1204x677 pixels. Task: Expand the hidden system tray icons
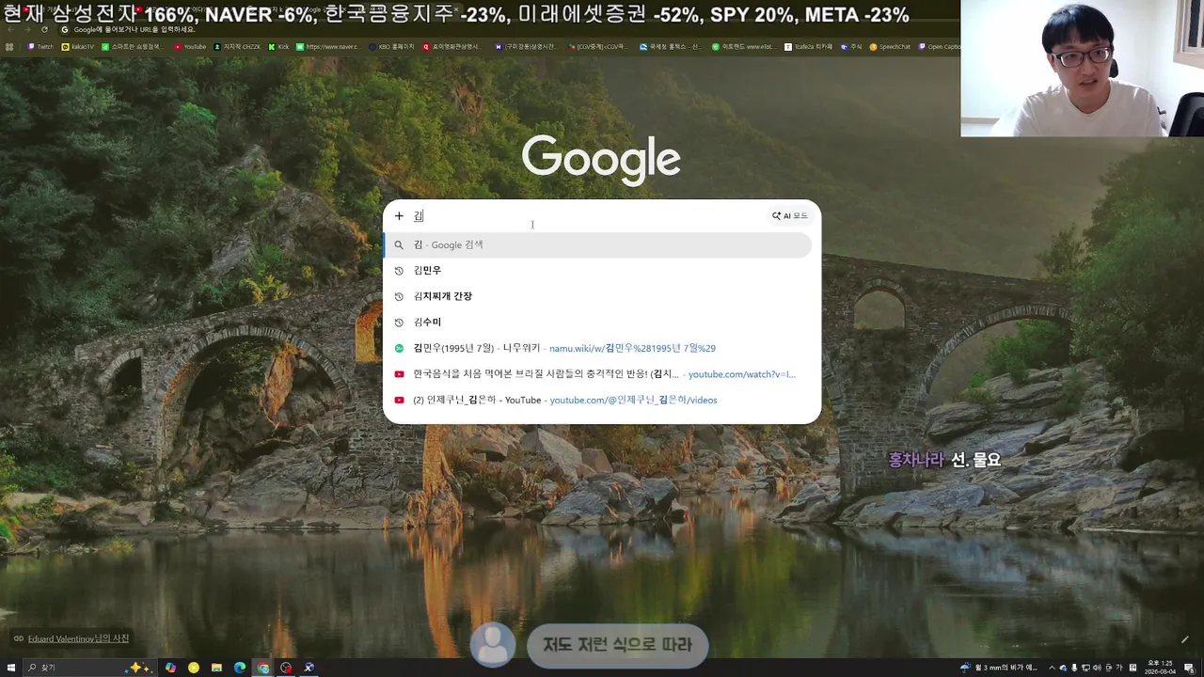coord(1052,668)
